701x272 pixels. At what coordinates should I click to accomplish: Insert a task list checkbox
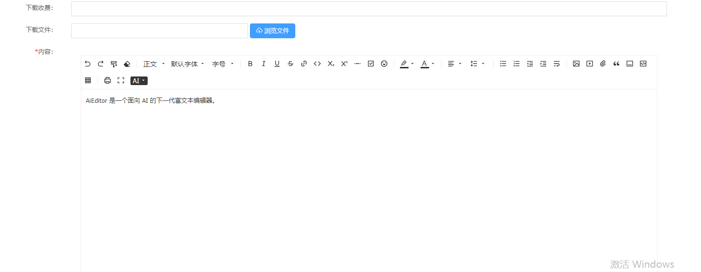click(371, 64)
